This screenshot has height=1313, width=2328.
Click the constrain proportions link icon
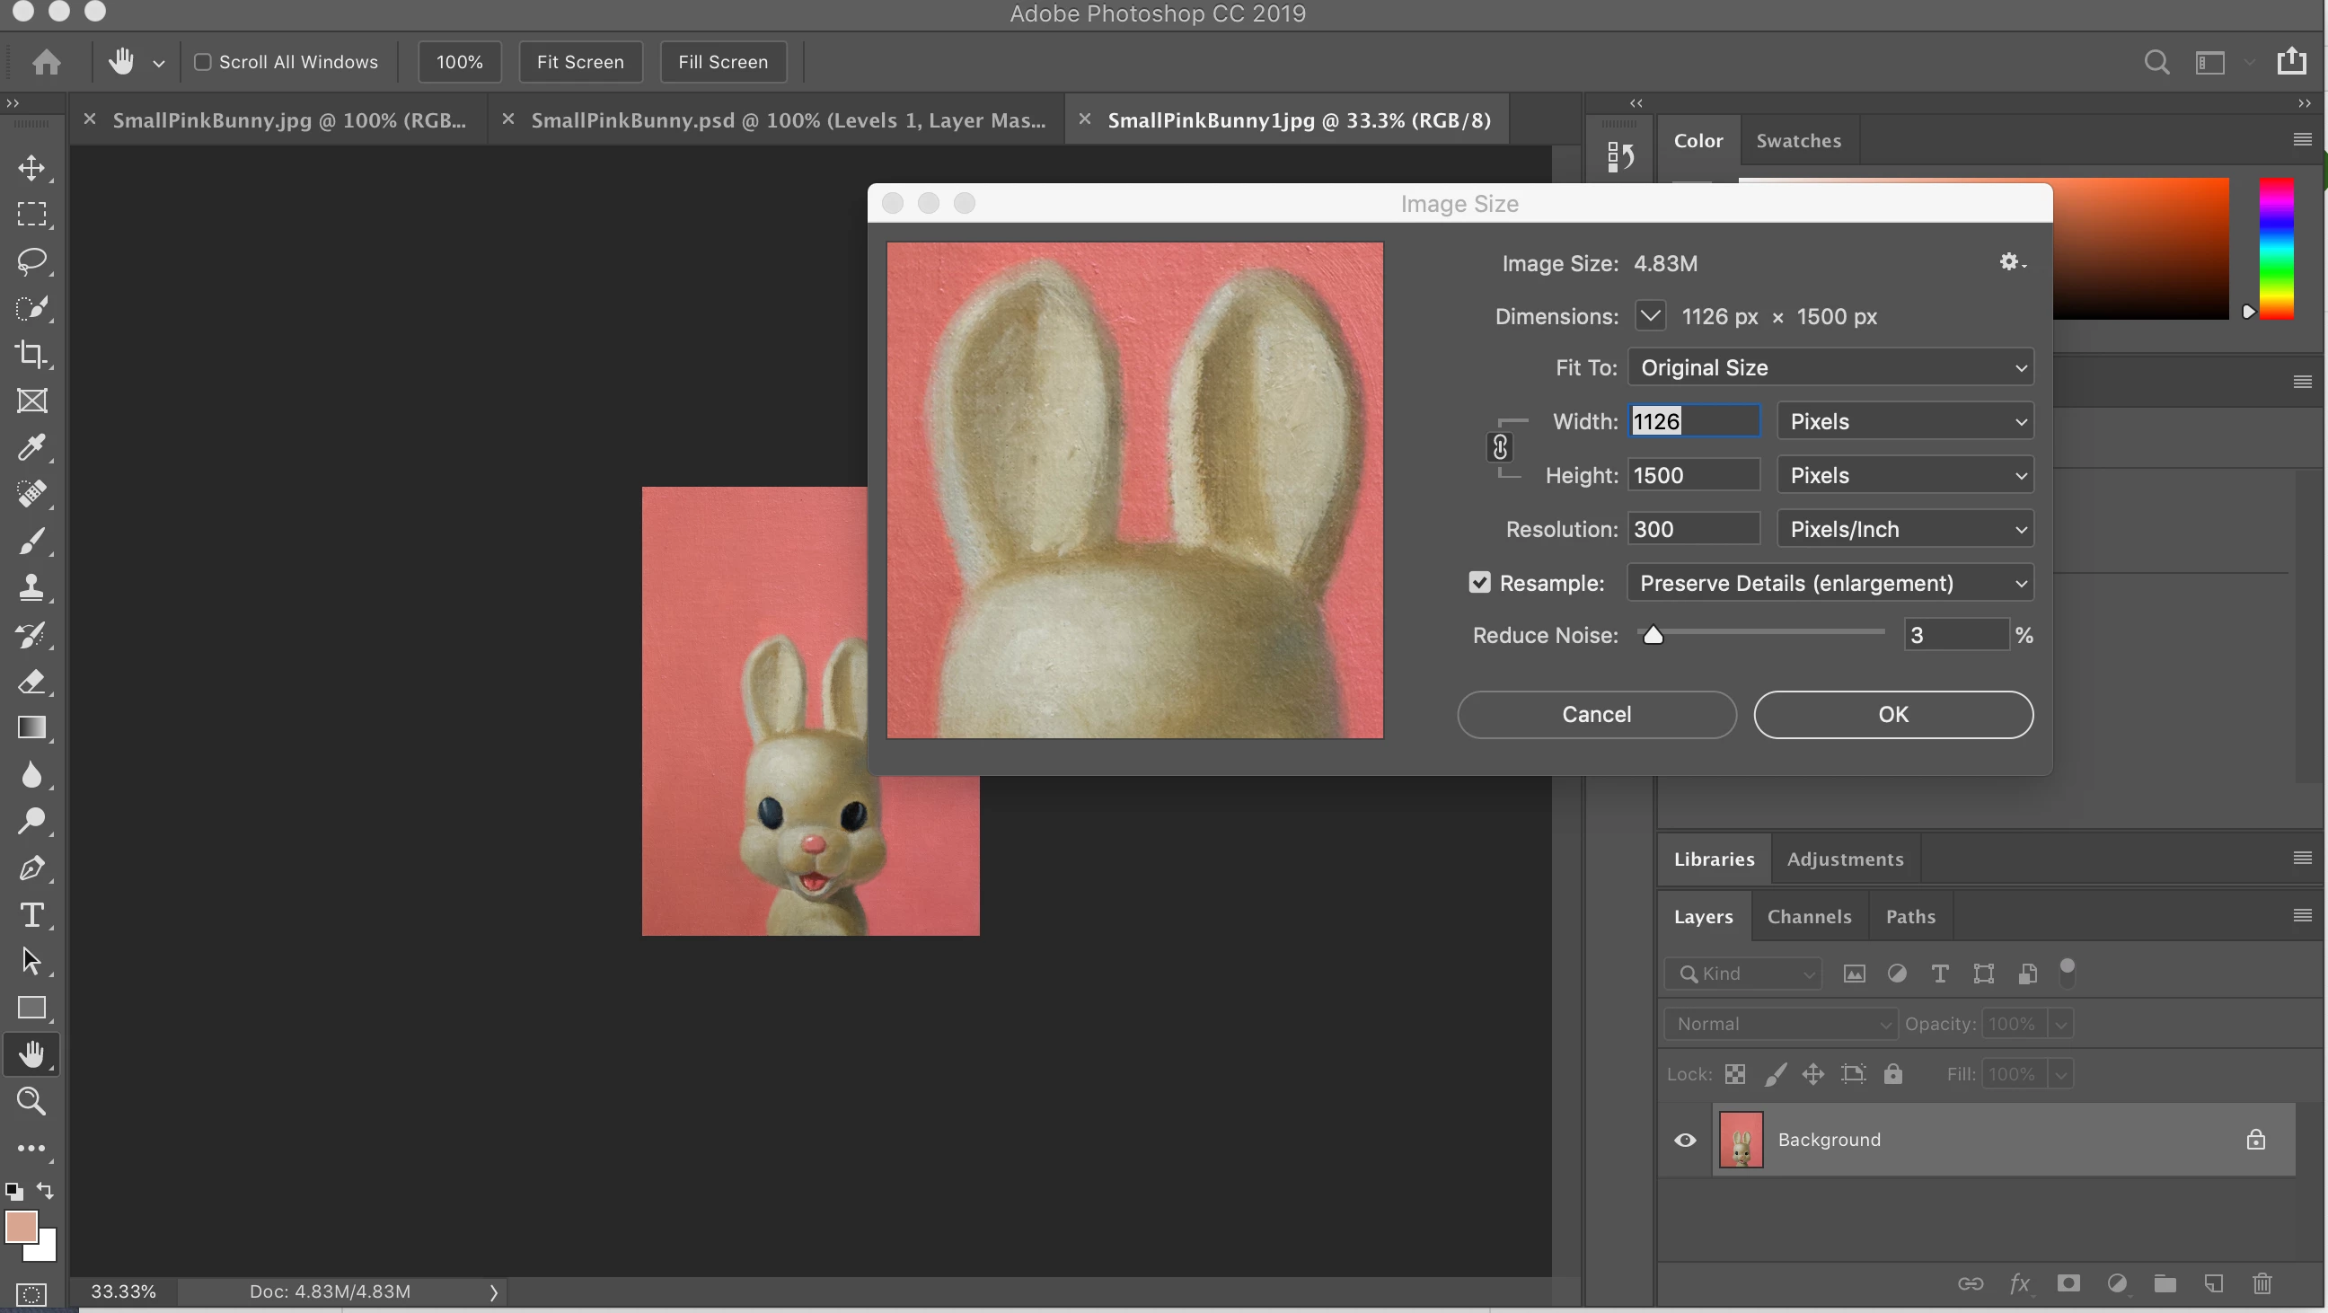click(1500, 447)
